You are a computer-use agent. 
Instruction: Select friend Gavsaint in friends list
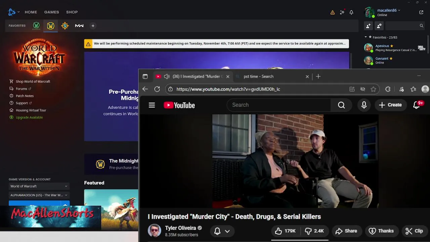(x=395, y=61)
